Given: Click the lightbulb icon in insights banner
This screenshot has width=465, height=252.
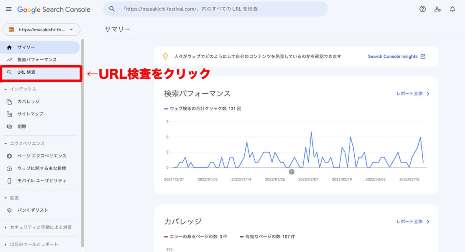Looking at the screenshot, I should coord(165,57).
